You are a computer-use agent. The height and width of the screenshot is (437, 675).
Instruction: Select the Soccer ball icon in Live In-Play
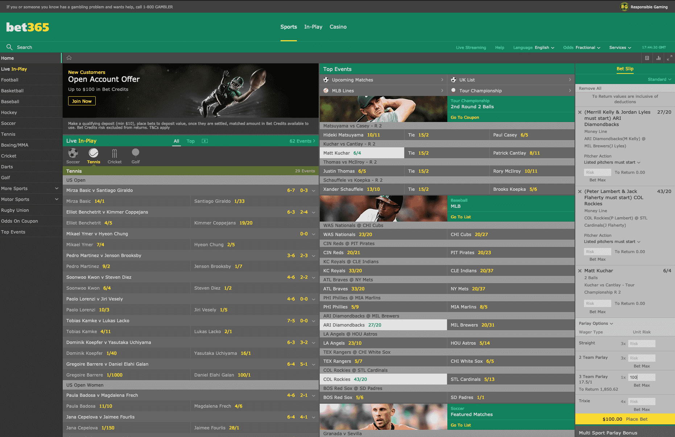click(x=73, y=153)
